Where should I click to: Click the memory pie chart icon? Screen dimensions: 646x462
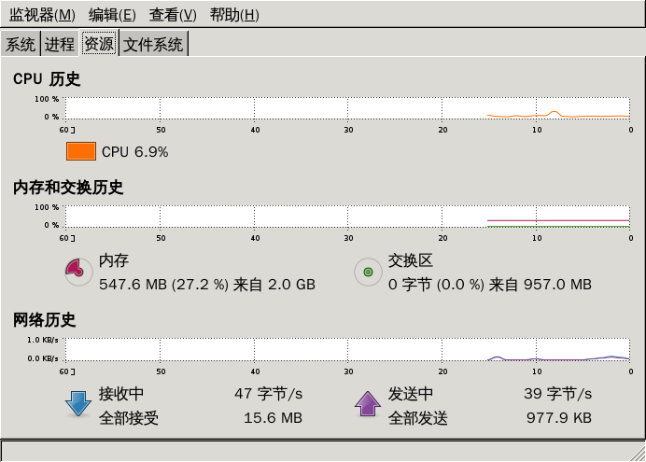click(78, 272)
